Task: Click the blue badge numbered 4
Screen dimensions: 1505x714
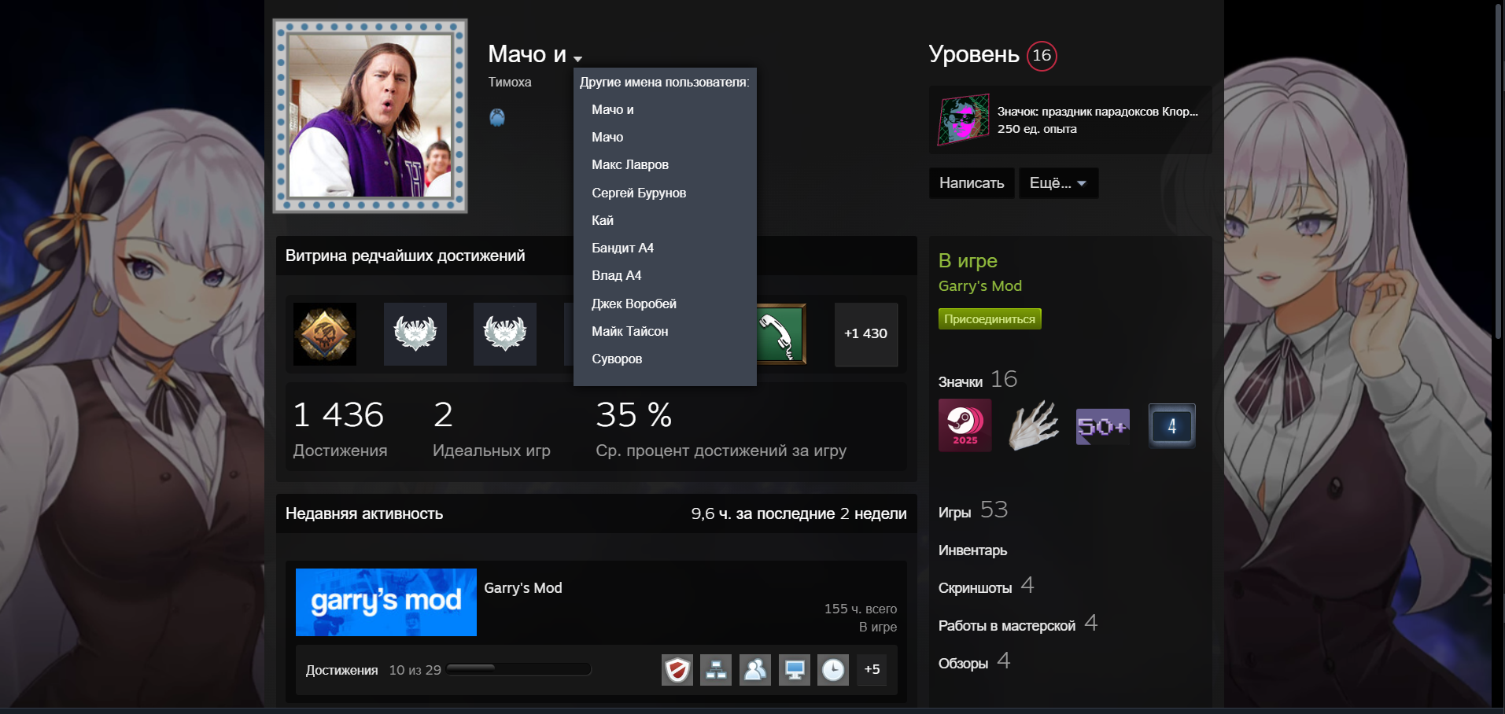Action: coord(1171,425)
